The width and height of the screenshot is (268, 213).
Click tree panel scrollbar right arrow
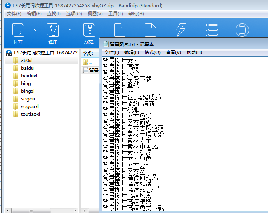click(x=75, y=211)
